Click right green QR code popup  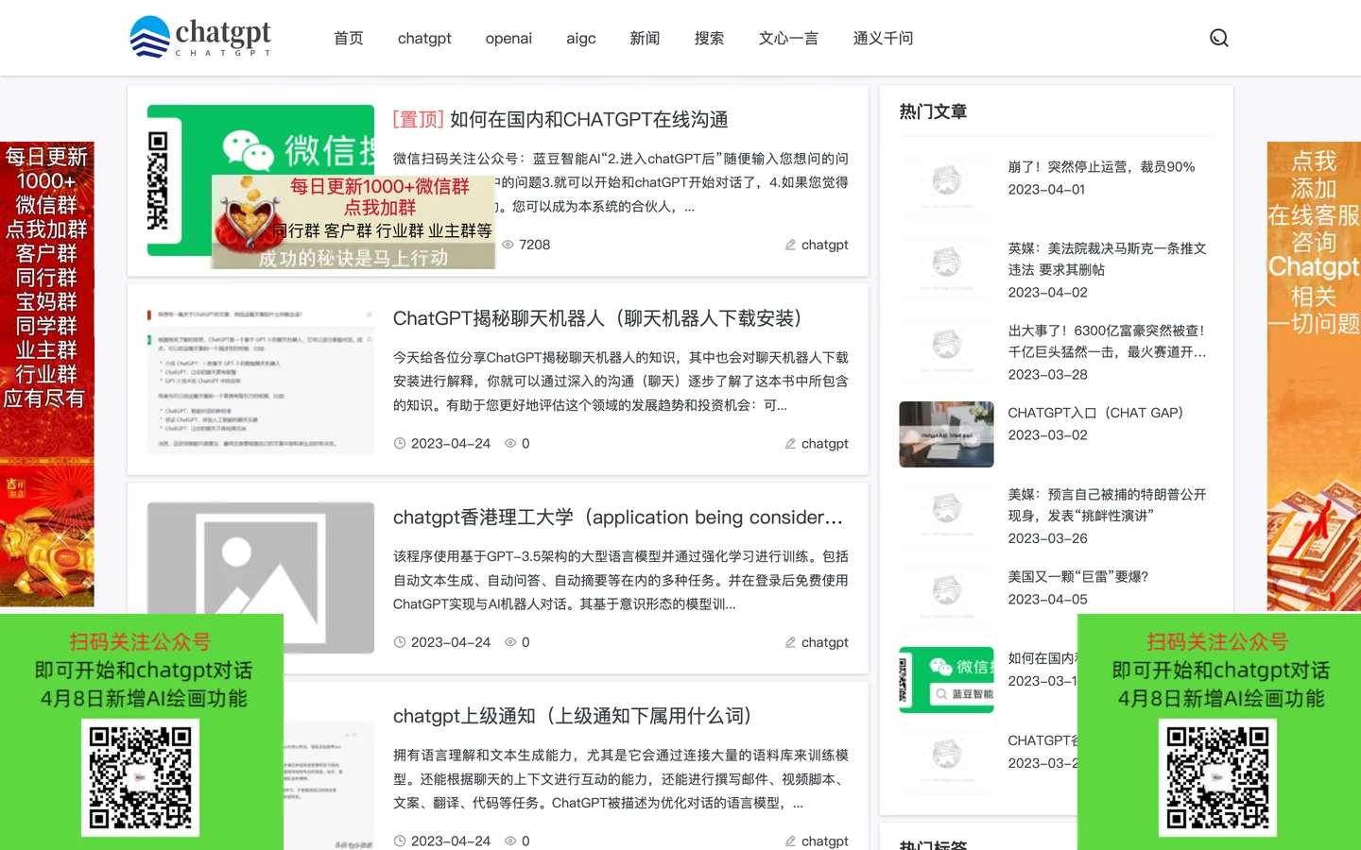point(1219,732)
